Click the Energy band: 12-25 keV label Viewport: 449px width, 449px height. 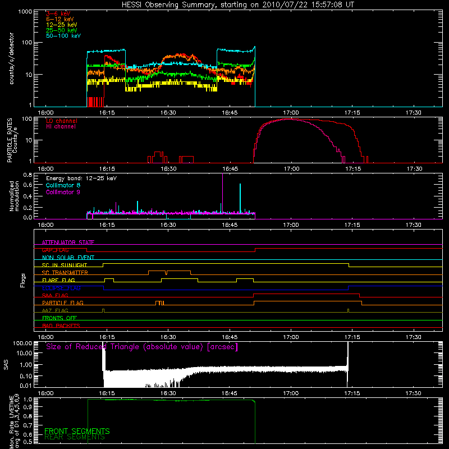click(81, 178)
